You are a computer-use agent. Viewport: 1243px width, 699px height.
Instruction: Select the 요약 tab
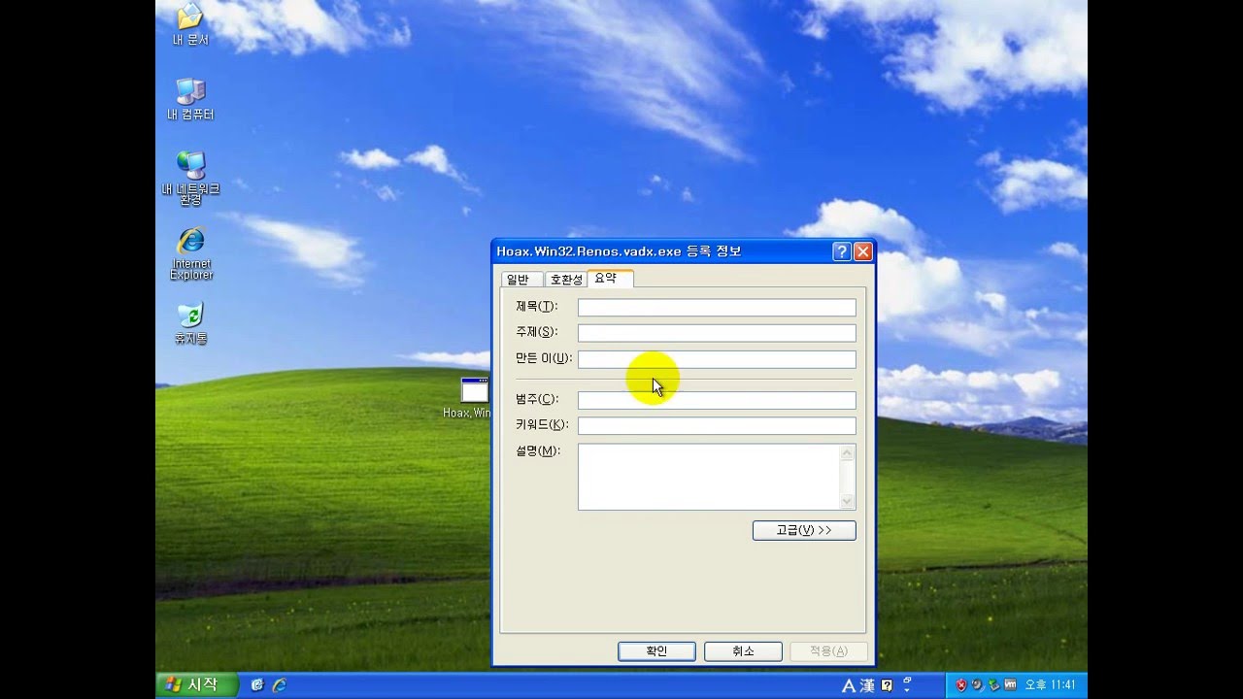(609, 279)
